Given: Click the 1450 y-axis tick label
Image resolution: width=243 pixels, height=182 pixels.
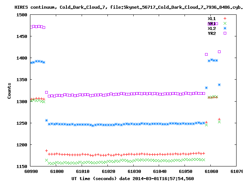Looking at the screenshot, I should pyautogui.click(x=22, y=36).
